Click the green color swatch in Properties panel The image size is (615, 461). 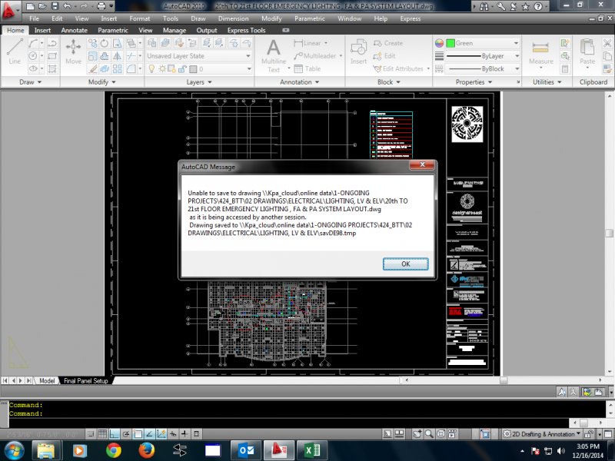coord(450,43)
